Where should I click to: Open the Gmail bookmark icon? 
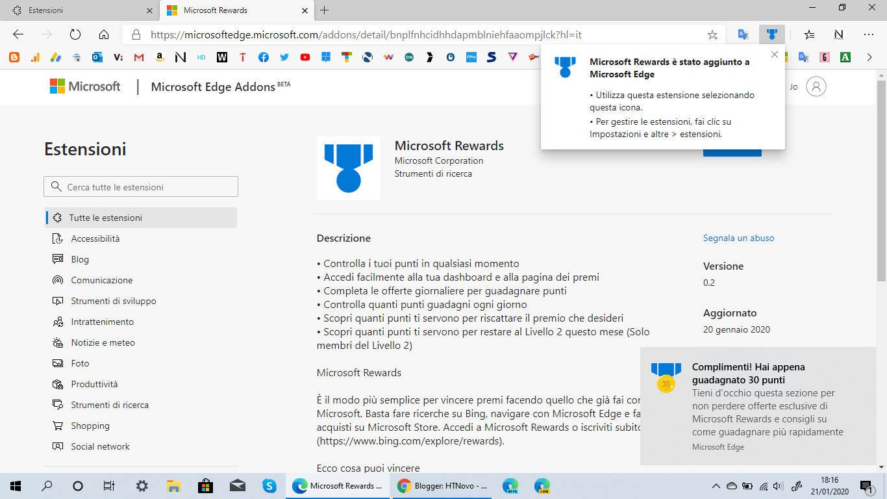[139, 57]
